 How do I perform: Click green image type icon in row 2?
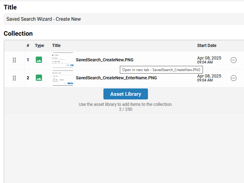(x=39, y=78)
